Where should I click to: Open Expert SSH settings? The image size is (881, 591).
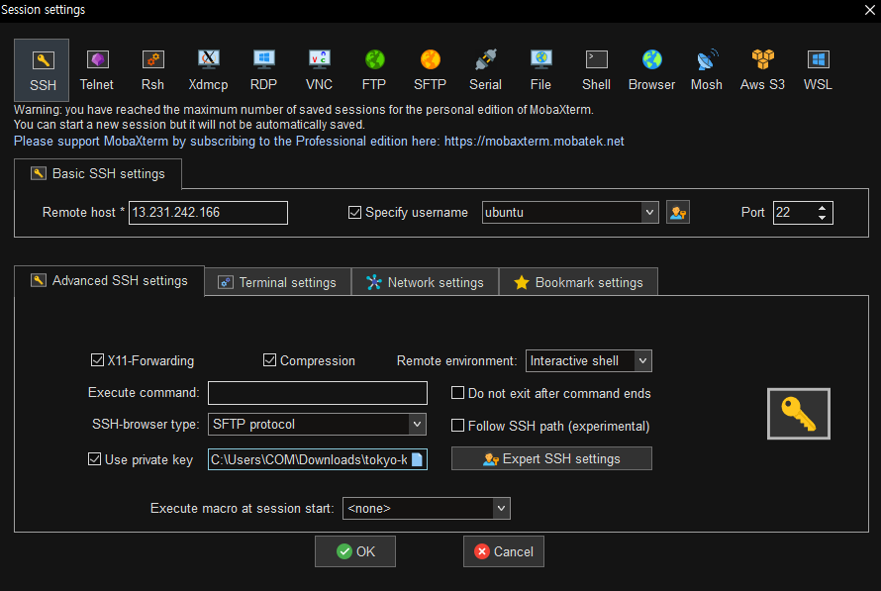click(551, 459)
